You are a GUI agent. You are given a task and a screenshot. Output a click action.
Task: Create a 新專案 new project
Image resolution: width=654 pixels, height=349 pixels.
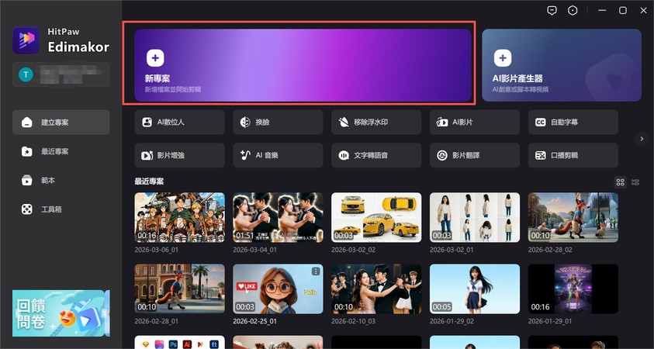click(303, 65)
